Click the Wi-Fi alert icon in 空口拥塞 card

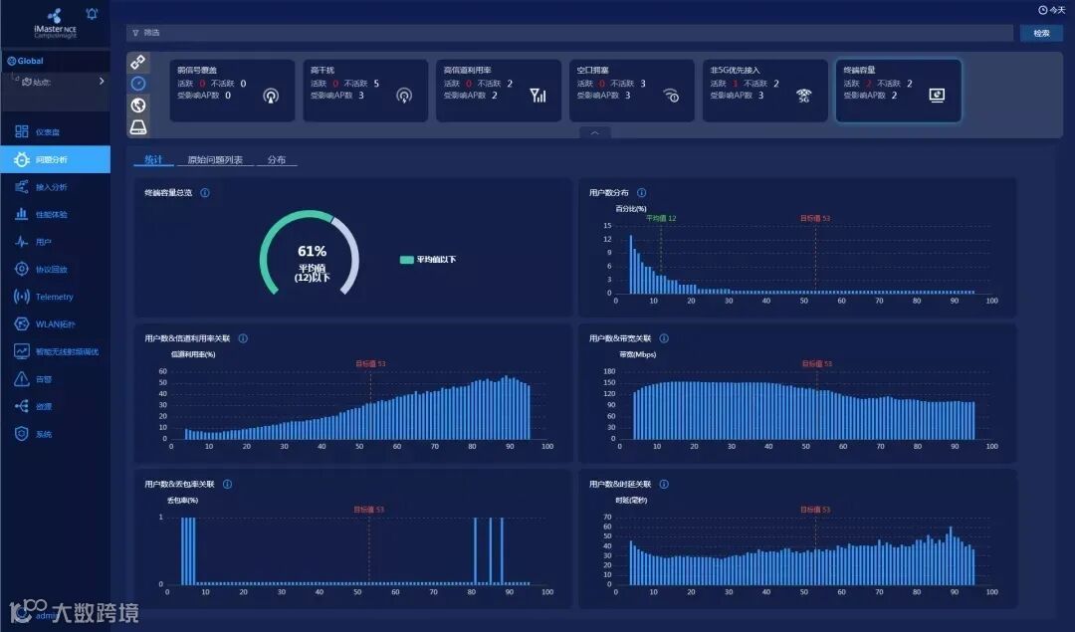tap(671, 96)
